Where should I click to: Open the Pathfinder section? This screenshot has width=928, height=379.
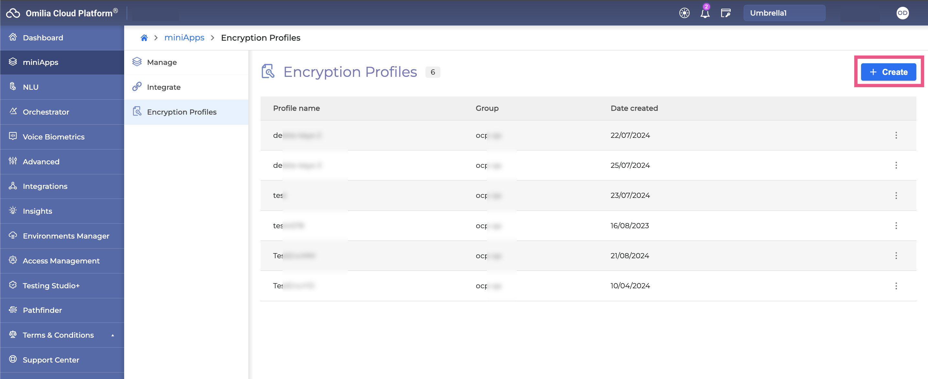tap(42, 310)
